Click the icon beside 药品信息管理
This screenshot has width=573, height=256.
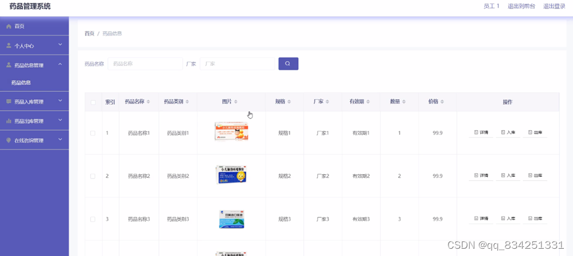pos(8,65)
